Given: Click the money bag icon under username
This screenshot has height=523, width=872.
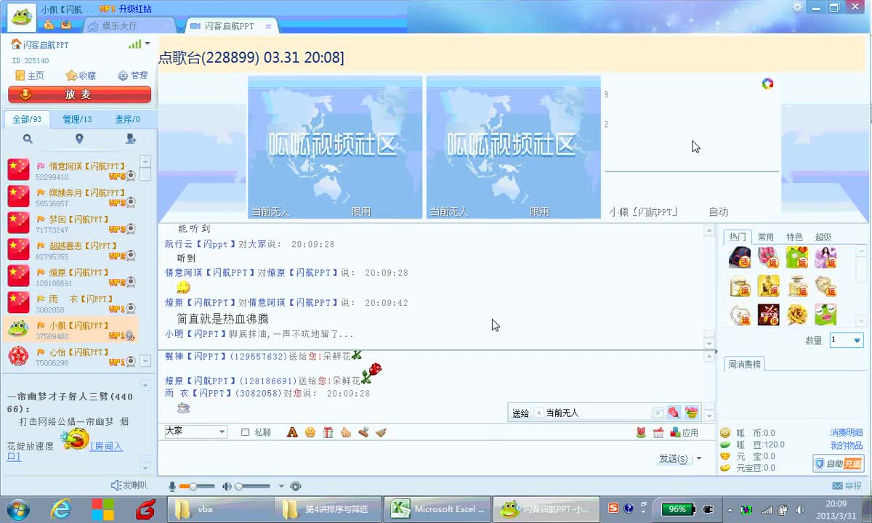Looking at the screenshot, I should [49, 24].
